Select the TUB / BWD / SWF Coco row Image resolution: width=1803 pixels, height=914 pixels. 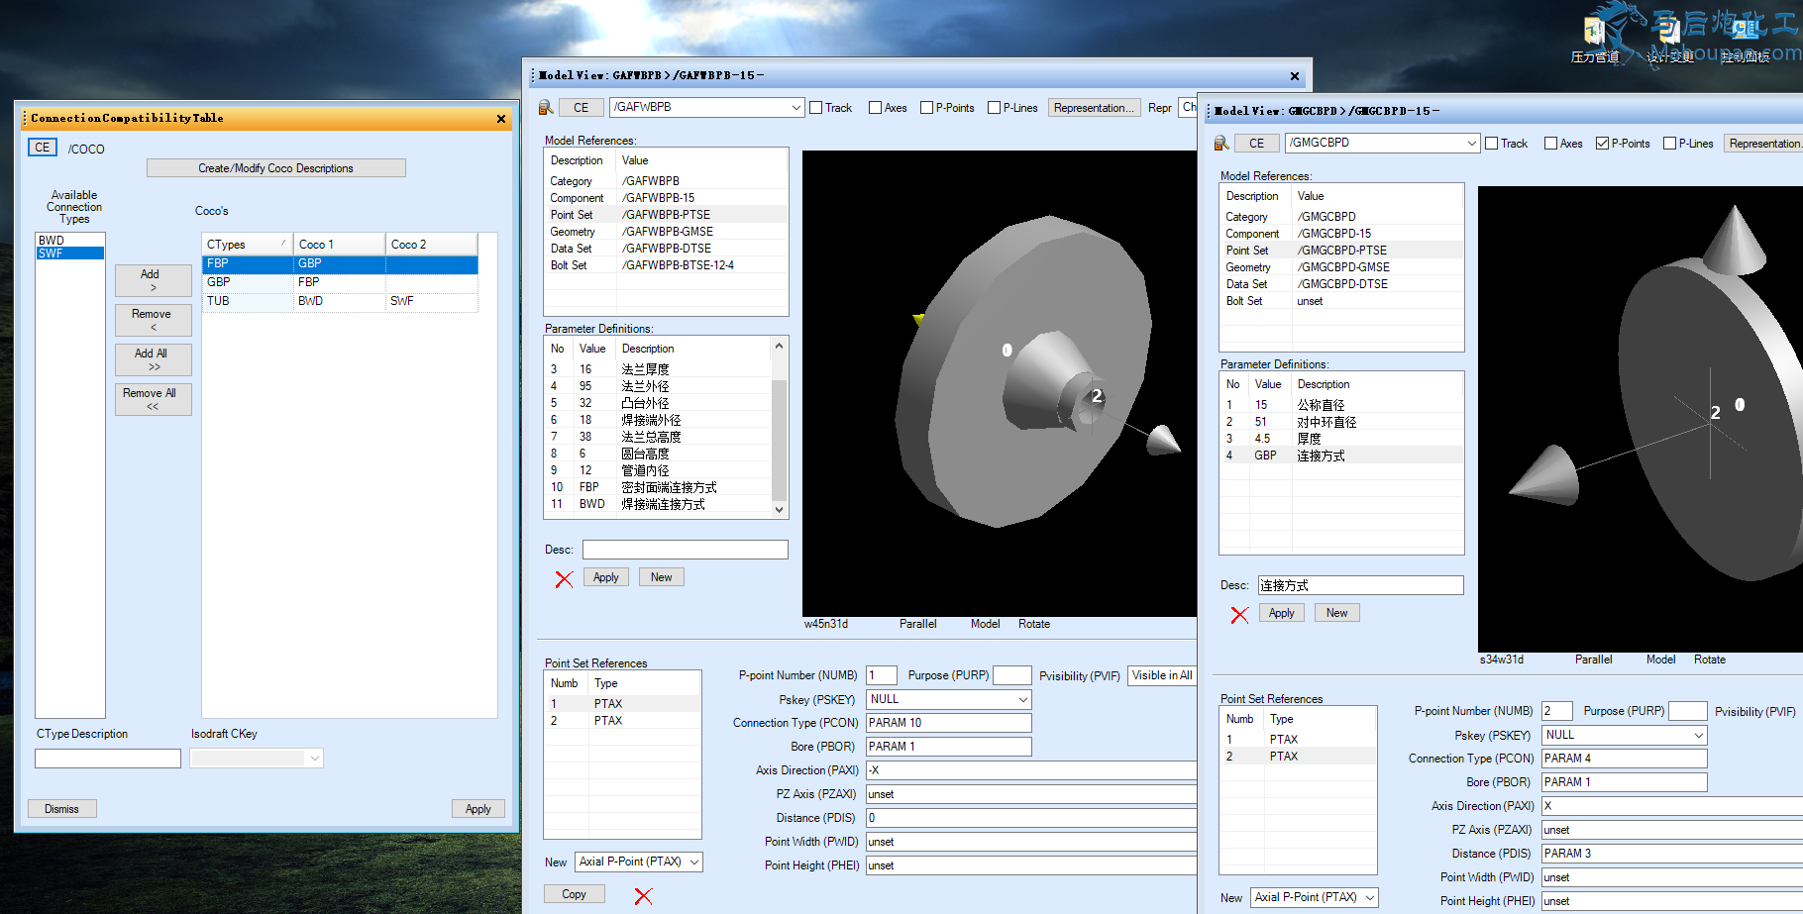tap(340, 301)
